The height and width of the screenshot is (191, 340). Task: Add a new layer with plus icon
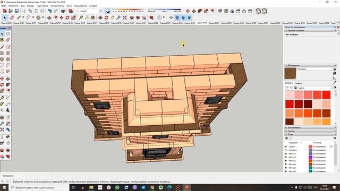click(287, 138)
